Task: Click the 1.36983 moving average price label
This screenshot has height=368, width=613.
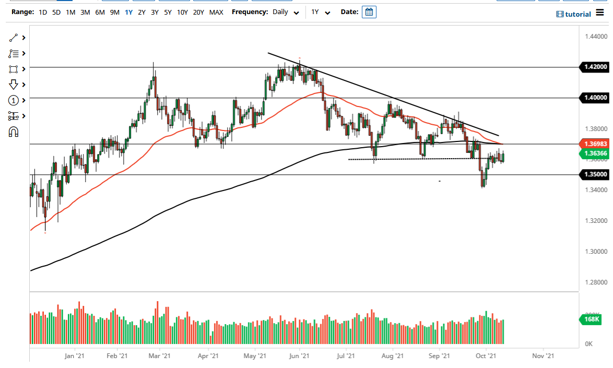Action: (x=594, y=143)
